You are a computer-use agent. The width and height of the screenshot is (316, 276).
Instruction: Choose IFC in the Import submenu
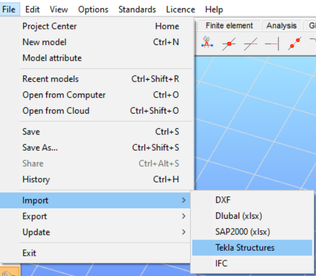tap(252, 263)
